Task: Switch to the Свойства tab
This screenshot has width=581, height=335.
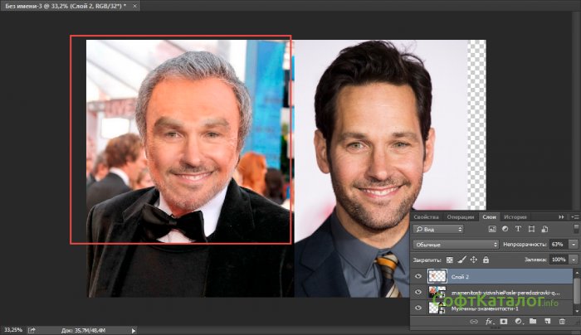Action: pos(427,216)
